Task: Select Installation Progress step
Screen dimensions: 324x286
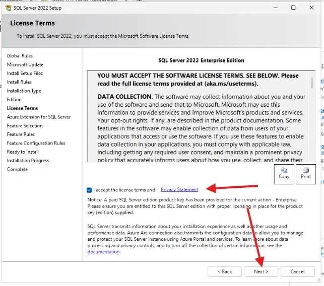Action: [28, 161]
